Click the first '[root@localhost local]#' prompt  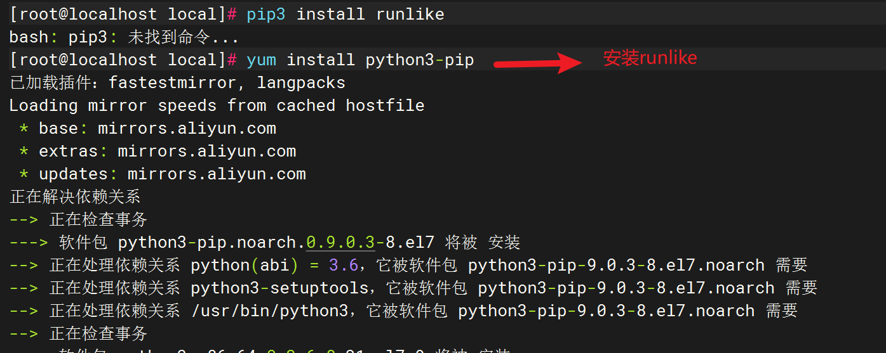tap(124, 14)
